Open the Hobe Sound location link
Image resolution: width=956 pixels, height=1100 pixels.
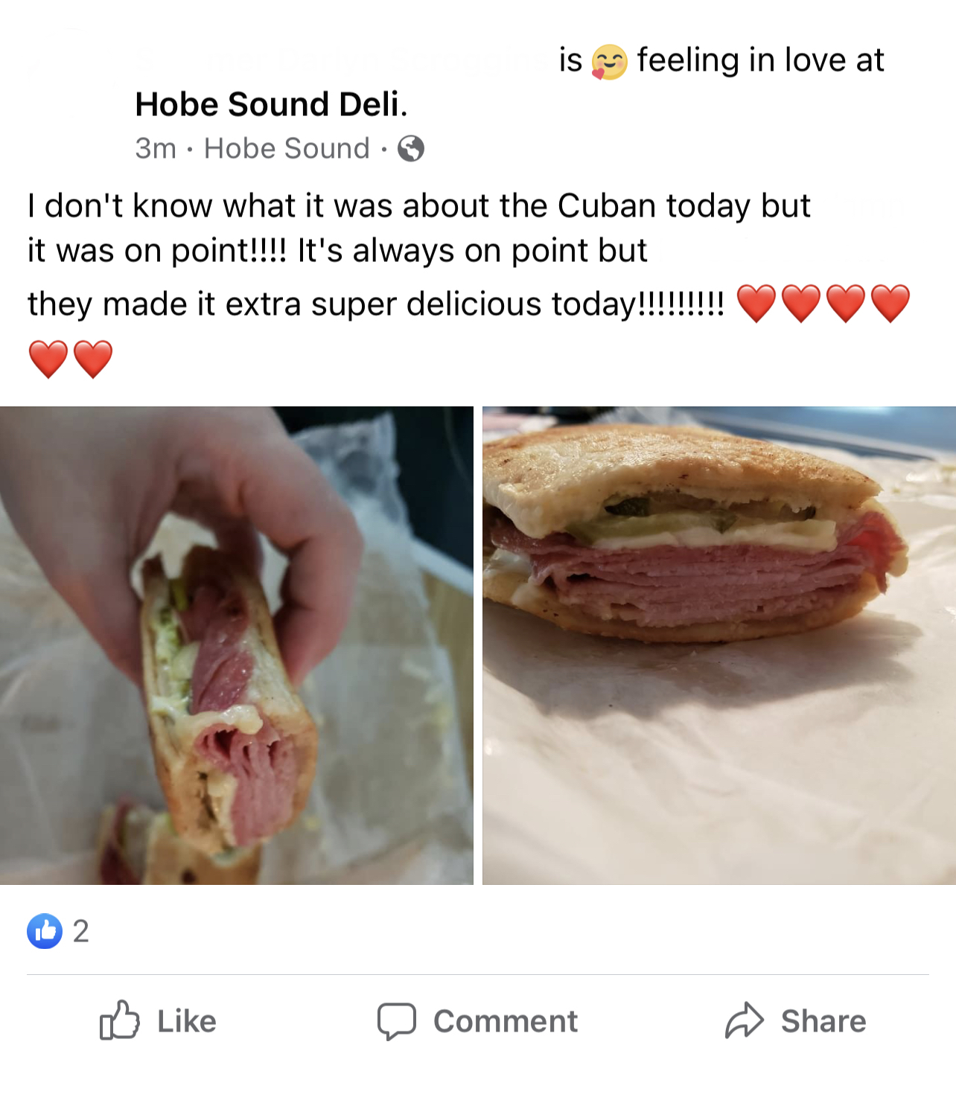pos(287,148)
